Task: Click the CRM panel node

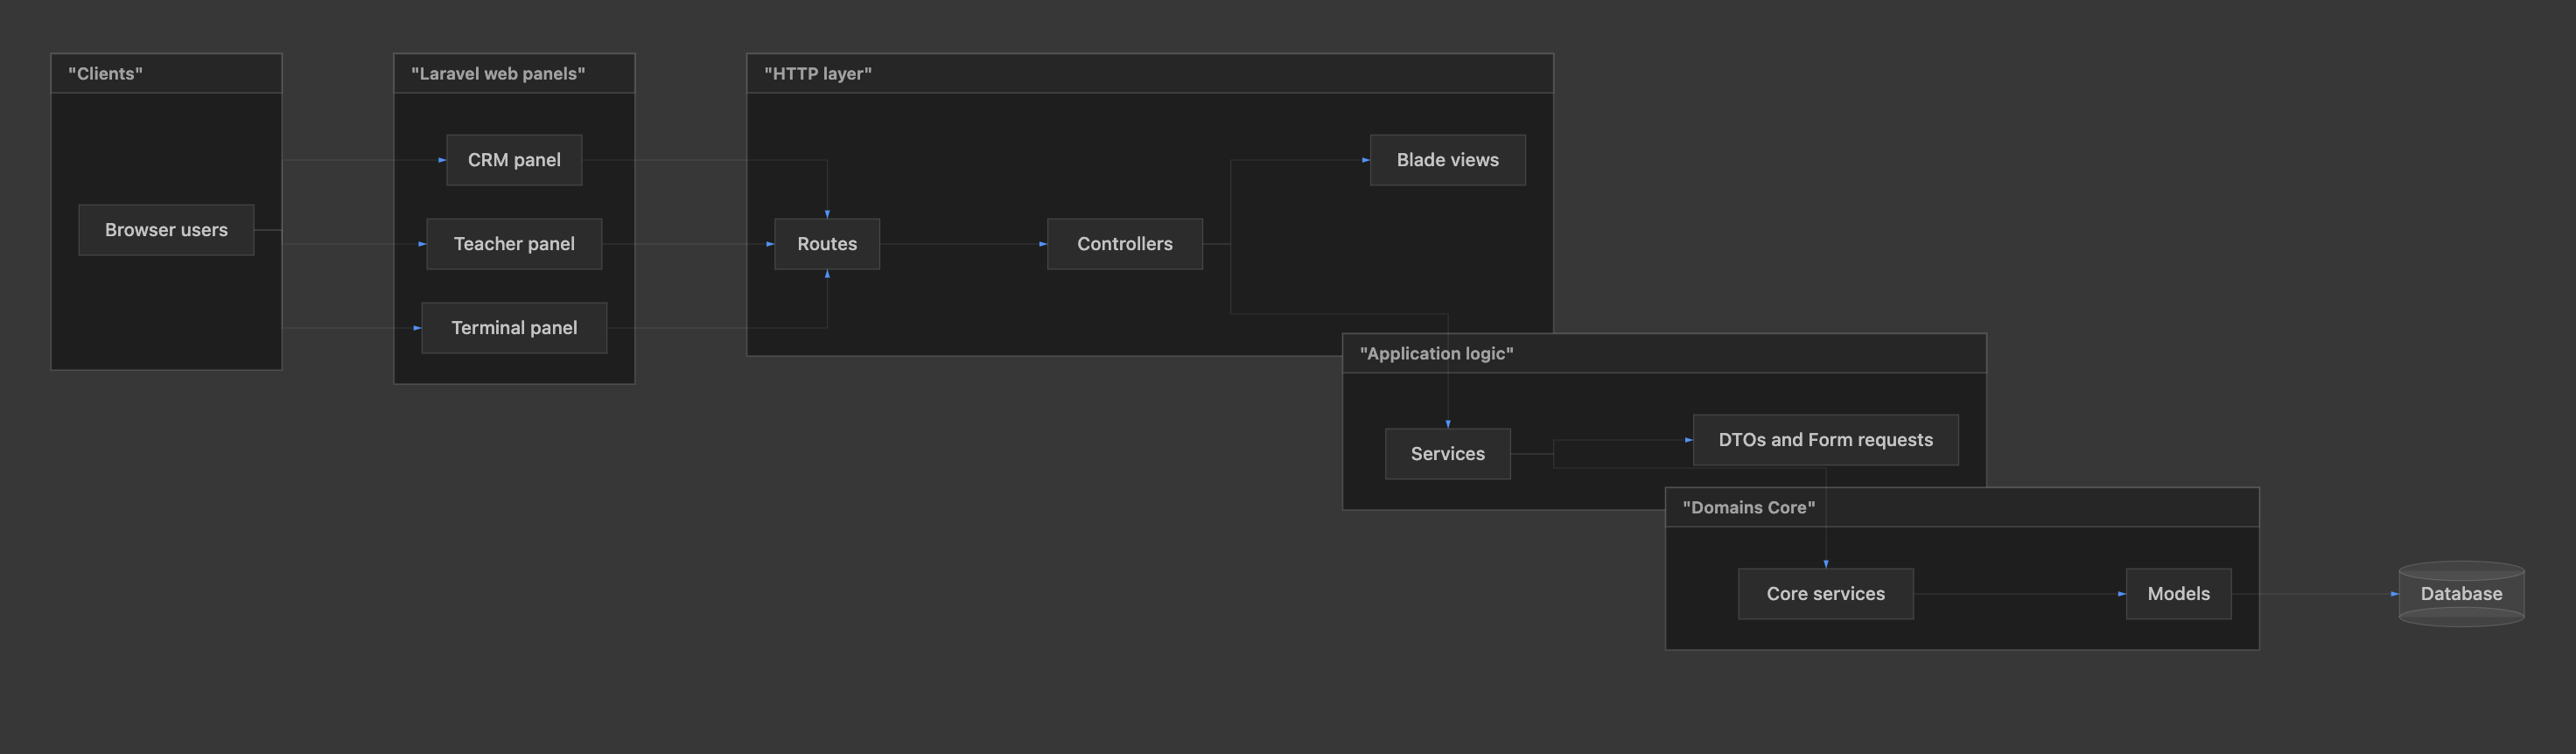Action: (x=514, y=160)
